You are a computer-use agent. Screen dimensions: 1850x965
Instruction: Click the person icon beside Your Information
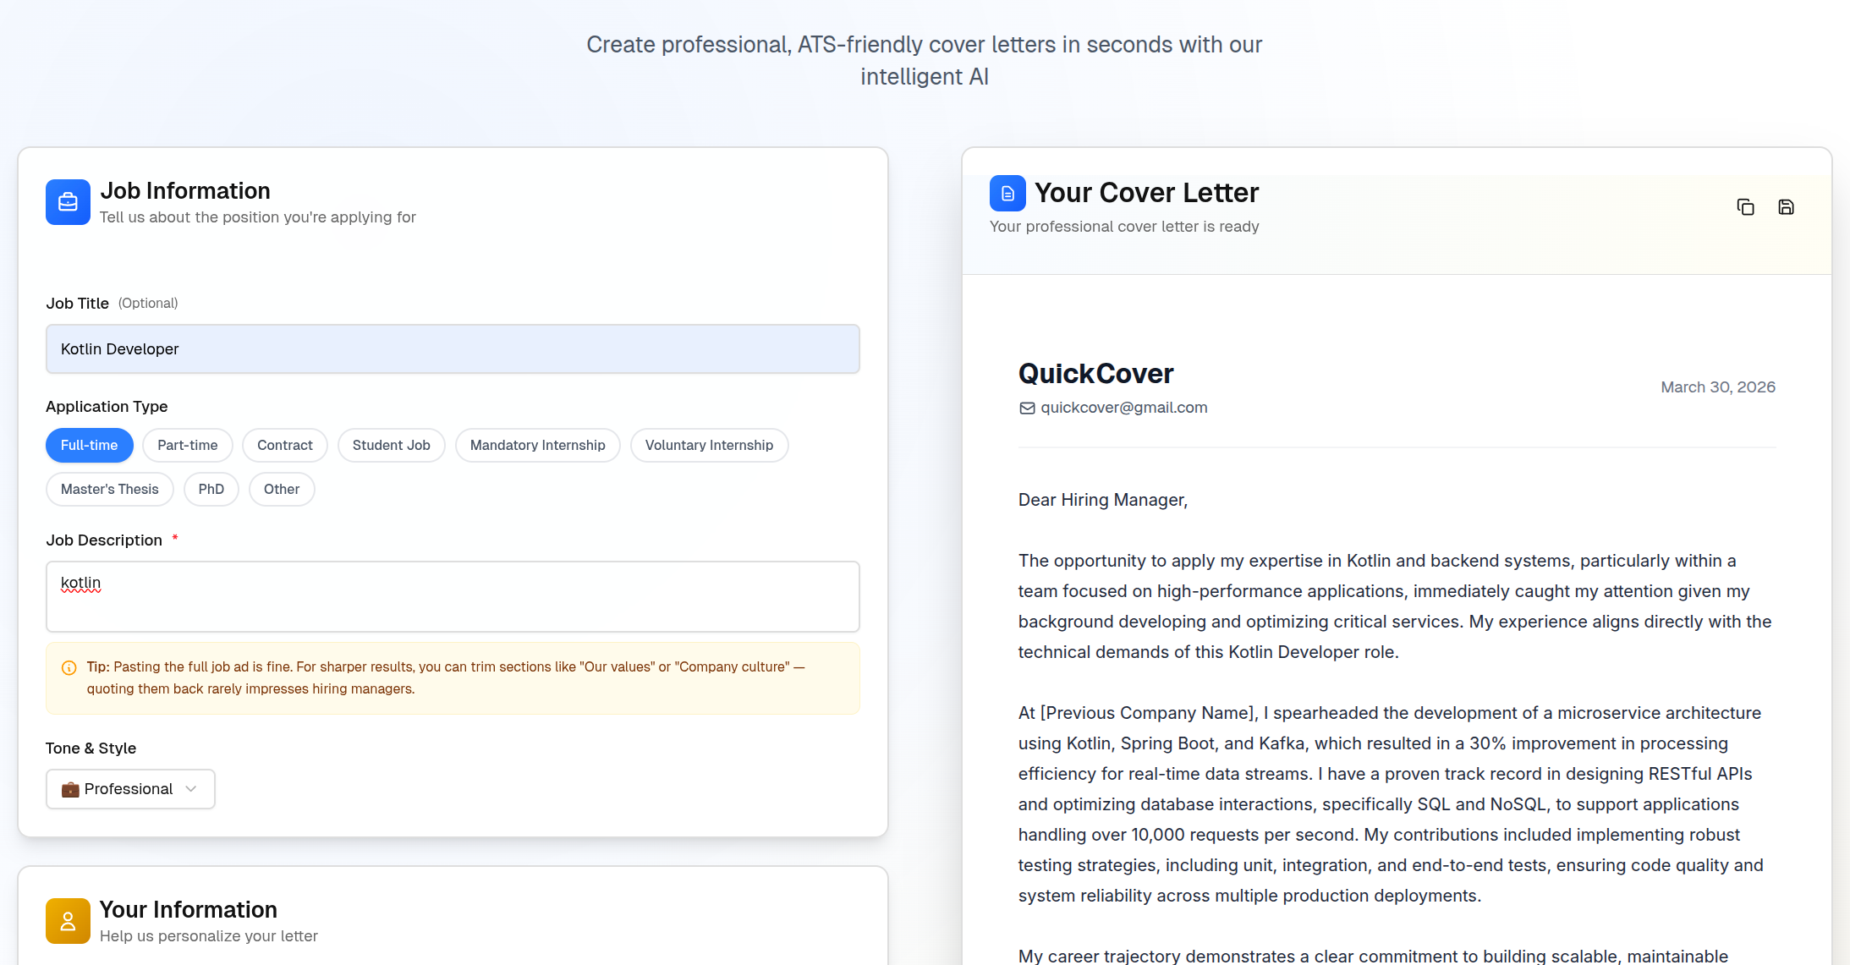click(68, 921)
